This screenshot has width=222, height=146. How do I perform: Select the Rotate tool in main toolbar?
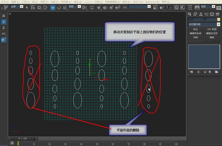click(58, 7)
